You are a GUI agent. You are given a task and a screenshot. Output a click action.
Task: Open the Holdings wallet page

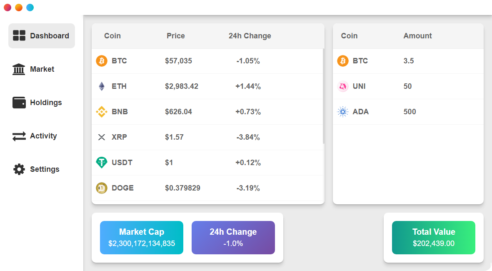click(x=42, y=103)
